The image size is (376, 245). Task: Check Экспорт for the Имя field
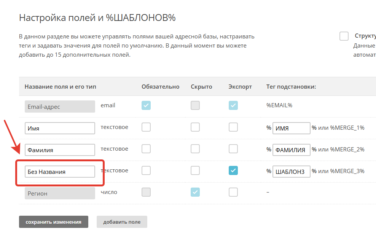(x=233, y=127)
